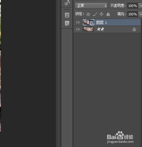This screenshot has height=147, width=142.
Task: Hide the 图层 1 layer
Action: coord(78,22)
